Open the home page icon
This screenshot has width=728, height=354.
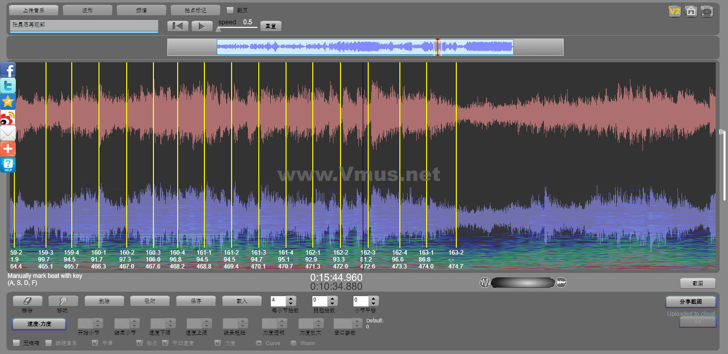point(691,11)
